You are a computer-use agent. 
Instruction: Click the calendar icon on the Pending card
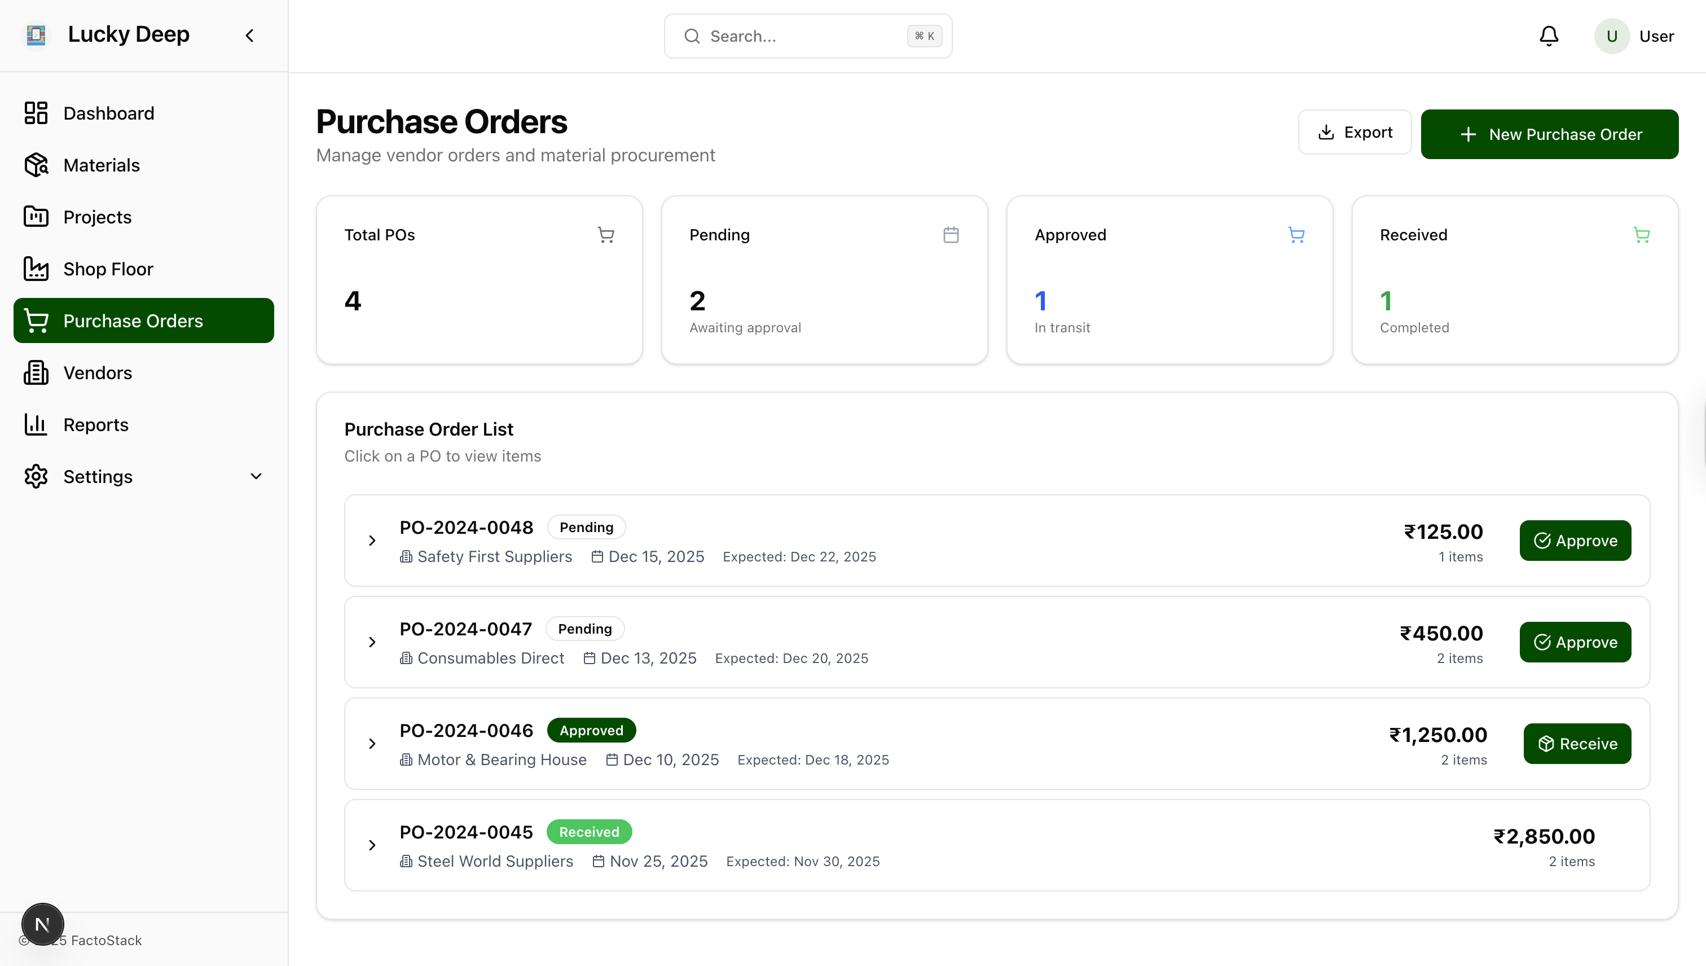click(x=951, y=234)
